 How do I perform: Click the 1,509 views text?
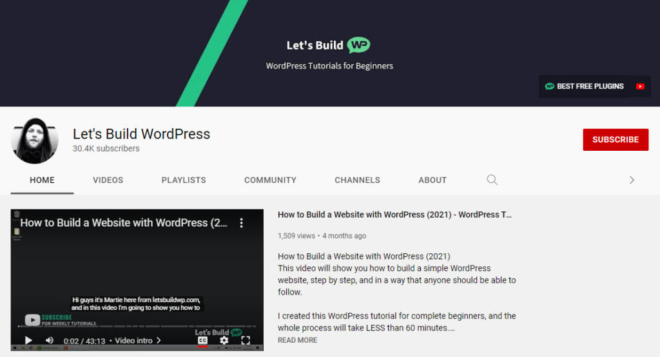[296, 236]
